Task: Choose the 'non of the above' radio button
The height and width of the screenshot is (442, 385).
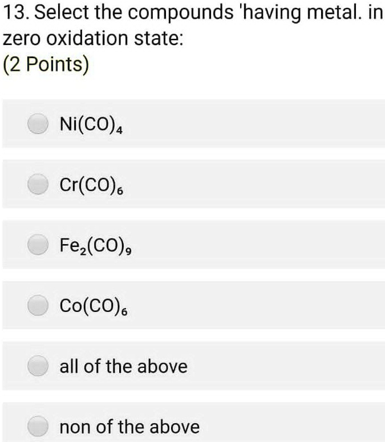Action: click(x=38, y=426)
